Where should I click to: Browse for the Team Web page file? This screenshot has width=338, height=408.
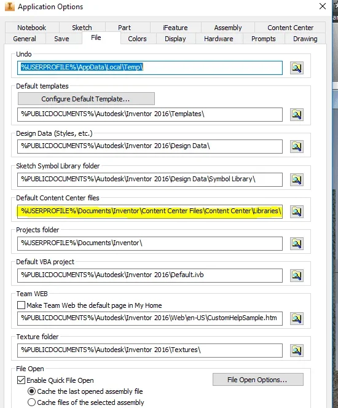point(297,318)
